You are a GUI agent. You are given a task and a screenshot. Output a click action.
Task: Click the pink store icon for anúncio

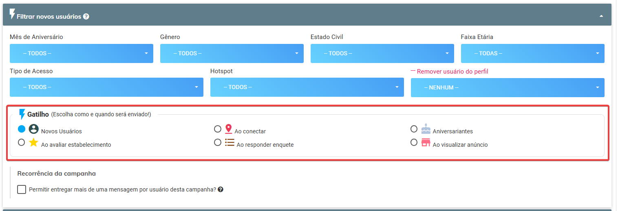coord(426,142)
